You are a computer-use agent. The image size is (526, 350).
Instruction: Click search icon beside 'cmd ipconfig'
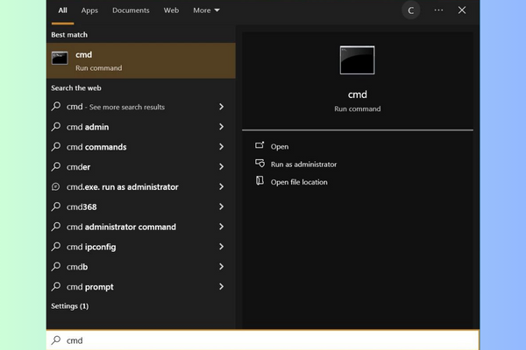coord(56,247)
